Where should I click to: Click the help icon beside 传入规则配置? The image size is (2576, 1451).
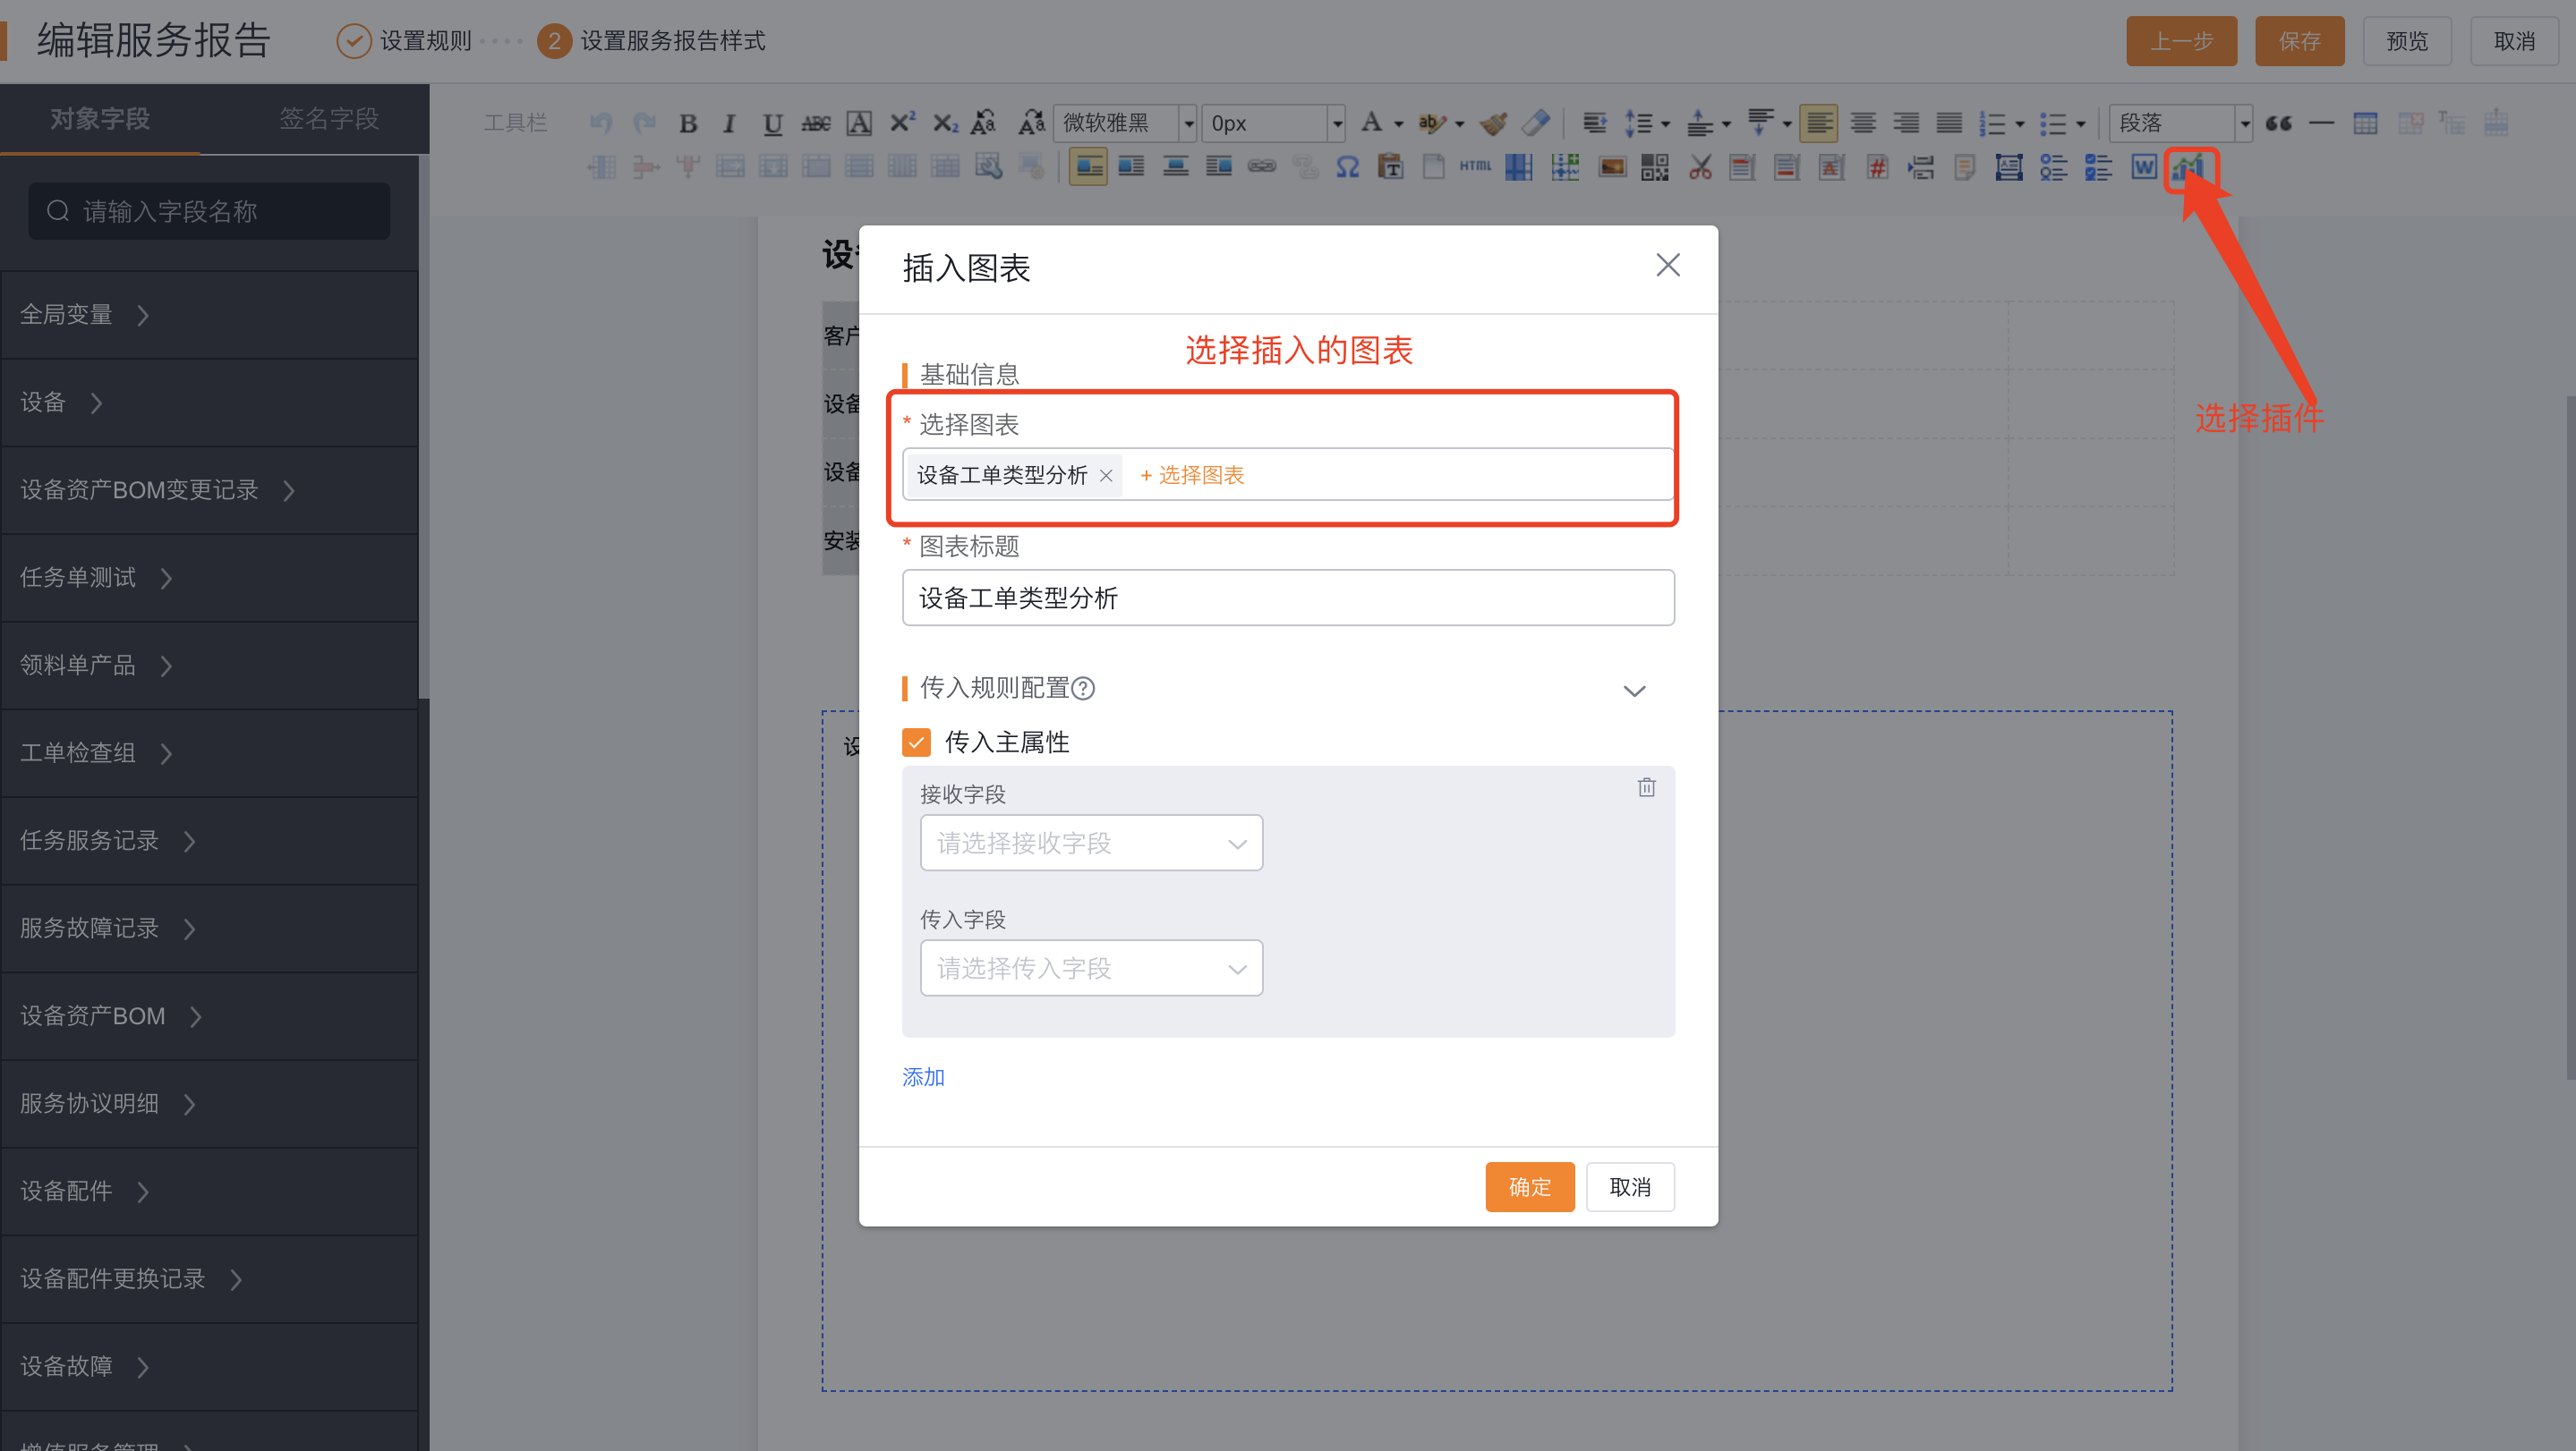(x=1083, y=688)
